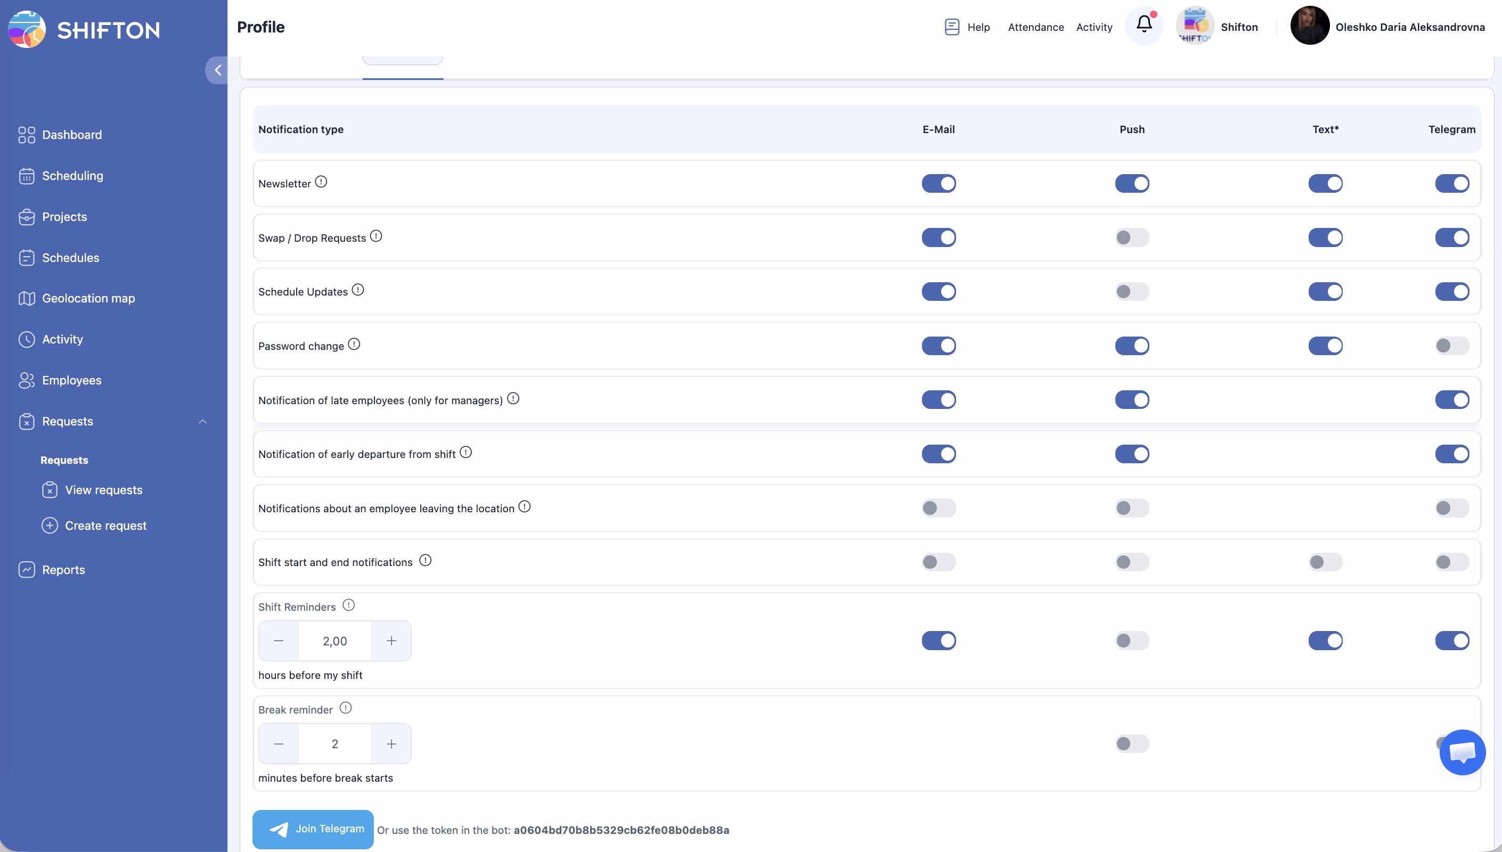Open Geolocation map from sidebar
The image size is (1502, 852).
click(x=88, y=298)
